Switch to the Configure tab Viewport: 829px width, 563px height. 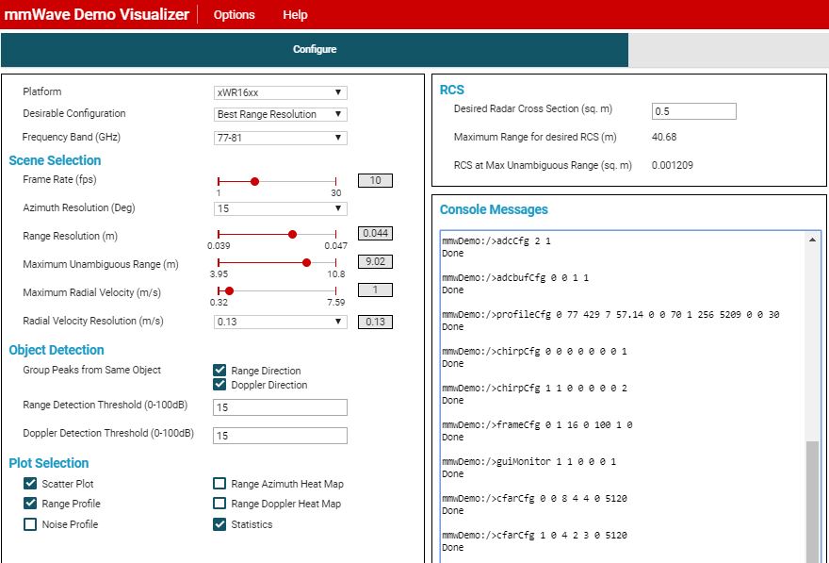point(315,50)
